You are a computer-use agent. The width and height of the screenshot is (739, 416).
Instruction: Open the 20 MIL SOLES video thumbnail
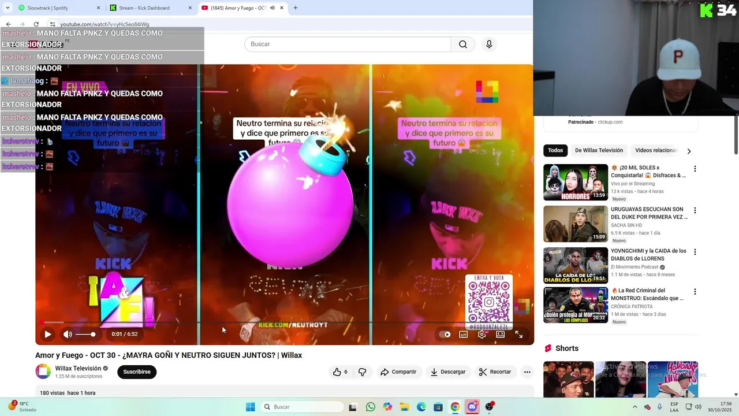click(576, 182)
